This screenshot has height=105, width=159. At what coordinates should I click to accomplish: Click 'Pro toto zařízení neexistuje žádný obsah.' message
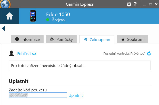click(x=47, y=66)
